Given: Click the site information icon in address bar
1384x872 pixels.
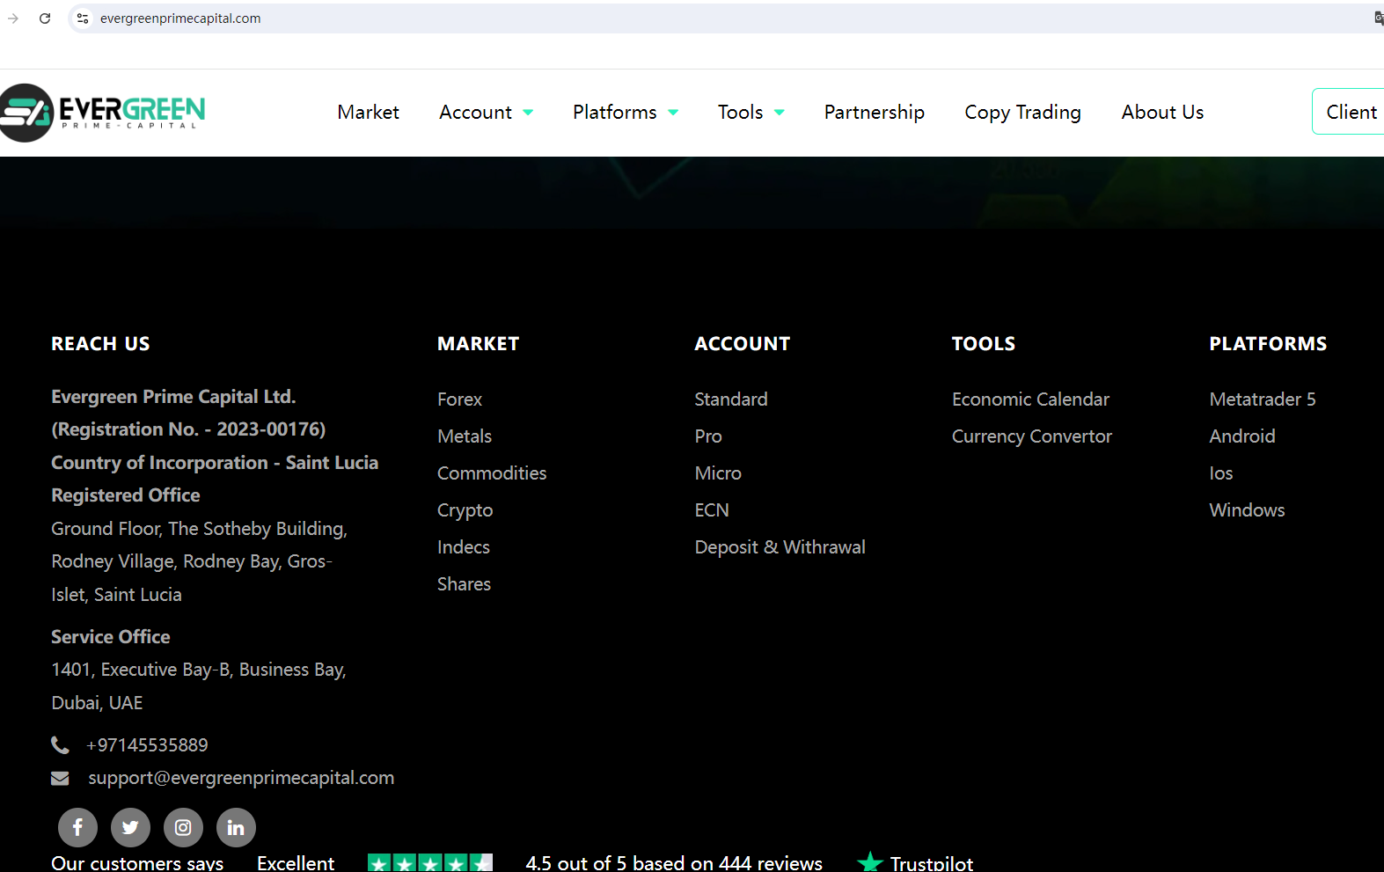Looking at the screenshot, I should pyautogui.click(x=83, y=18).
